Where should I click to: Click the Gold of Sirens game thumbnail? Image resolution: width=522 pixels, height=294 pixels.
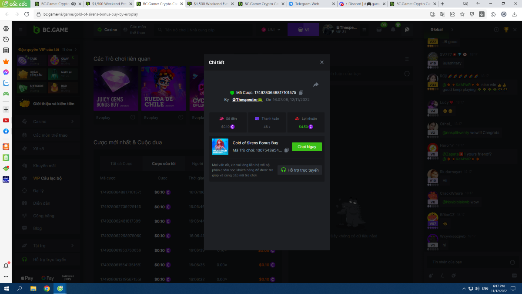point(220,147)
